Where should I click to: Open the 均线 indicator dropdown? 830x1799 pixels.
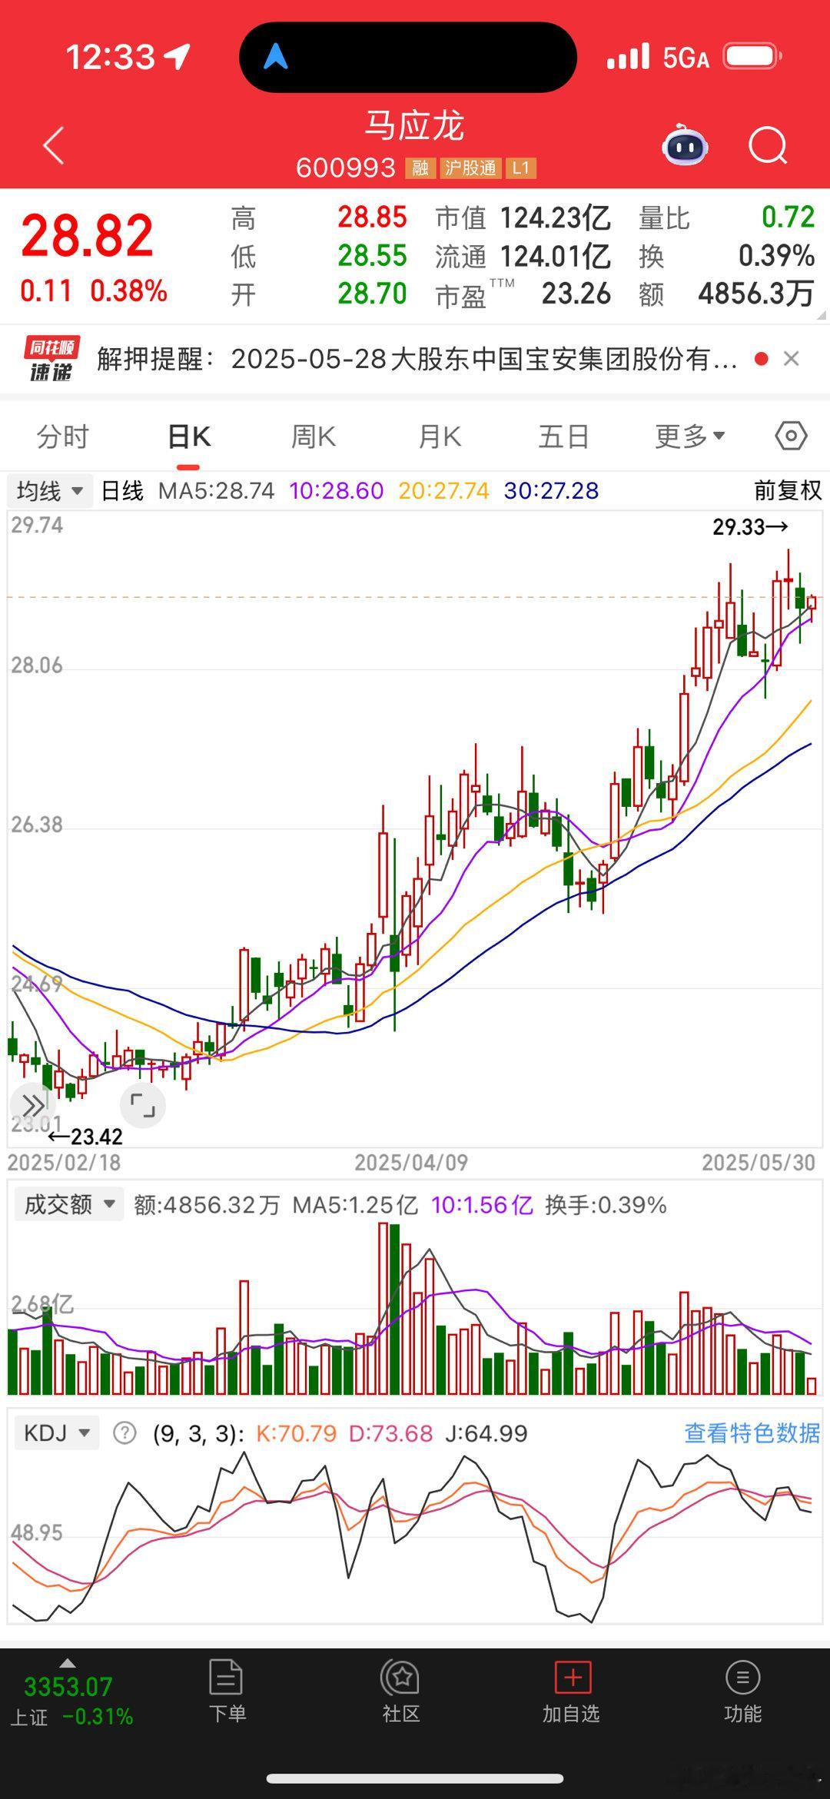tap(50, 490)
